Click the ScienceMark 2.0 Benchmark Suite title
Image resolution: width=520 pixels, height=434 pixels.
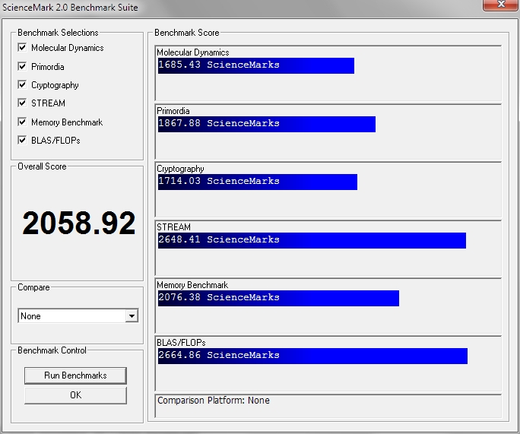tap(70, 7)
